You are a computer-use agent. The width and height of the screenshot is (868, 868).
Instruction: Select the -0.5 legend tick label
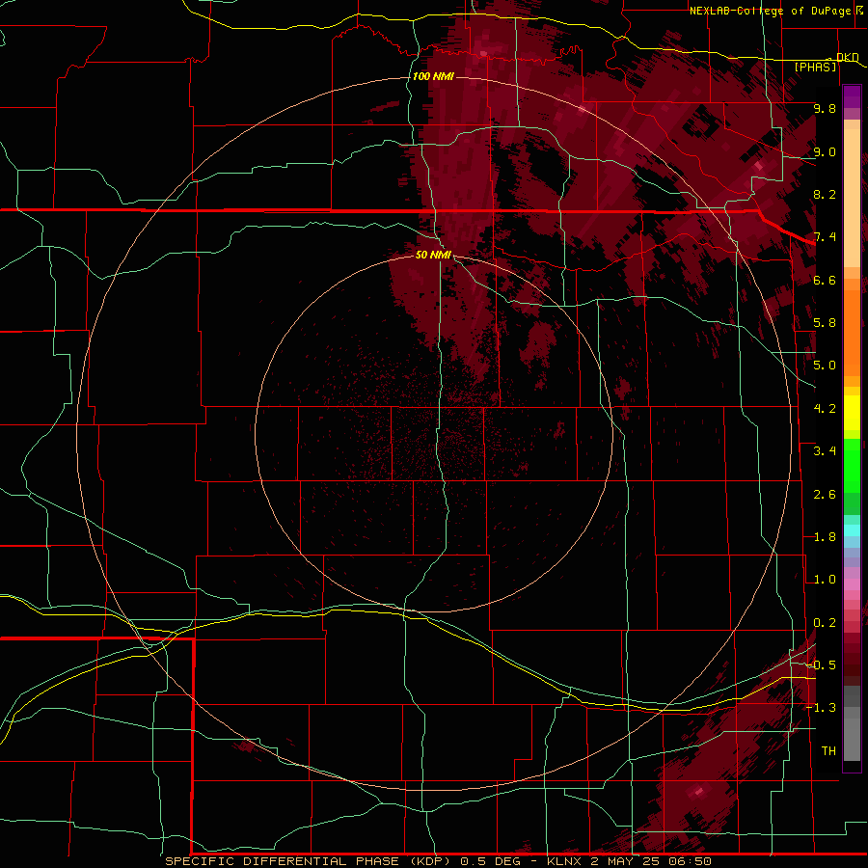tap(821, 665)
